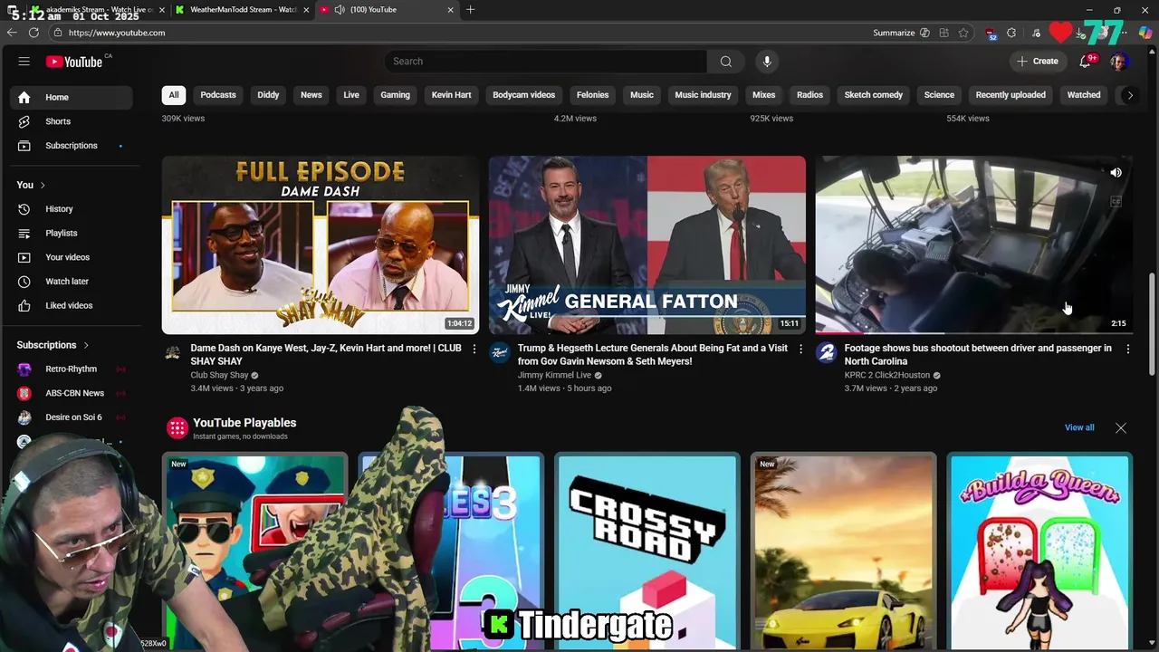The image size is (1159, 652).
Task: Open History in the sidebar
Action: tap(72, 209)
